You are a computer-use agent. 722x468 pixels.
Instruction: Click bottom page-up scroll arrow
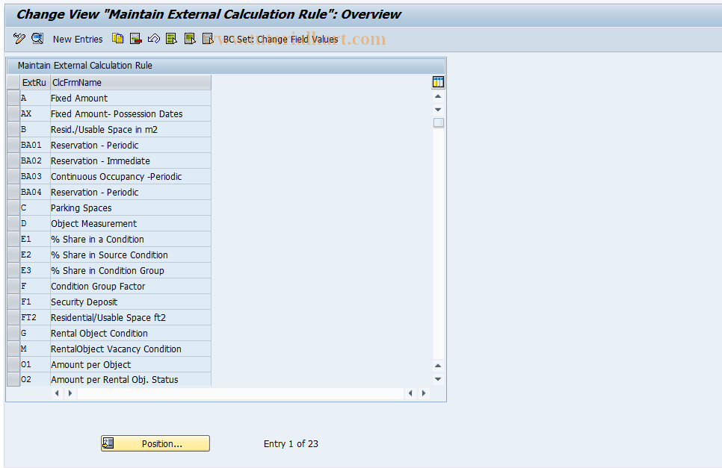(x=438, y=366)
